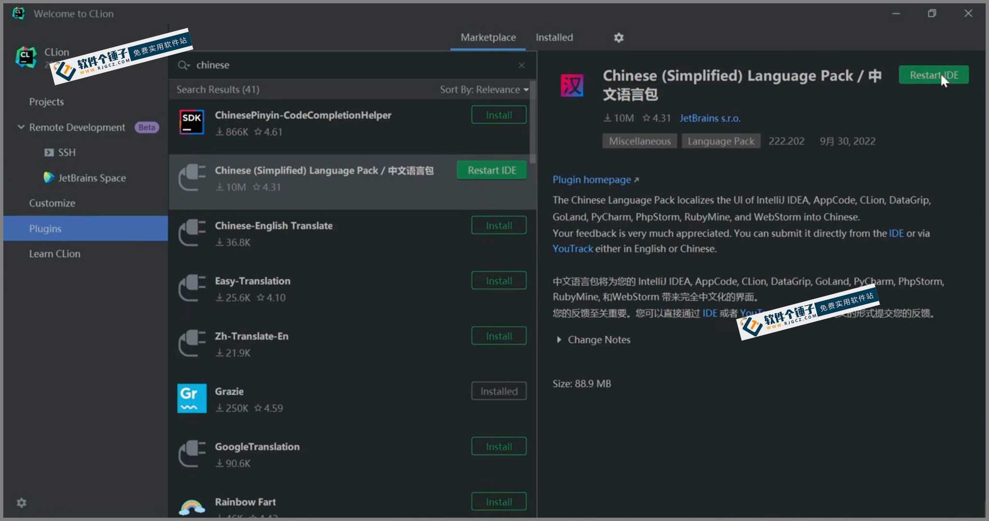989x521 pixels.
Task: Click Easy-Translation plugin icon
Action: point(192,288)
